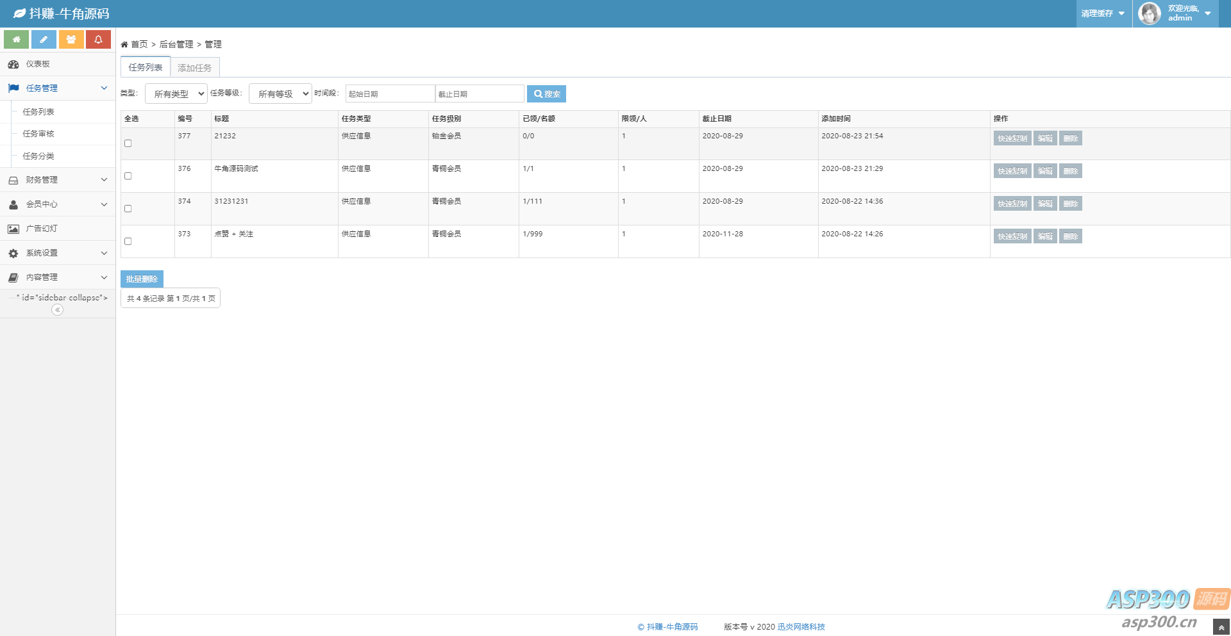
Task: Collapse sidebar with double-chevron icon
Action: [x=58, y=310]
